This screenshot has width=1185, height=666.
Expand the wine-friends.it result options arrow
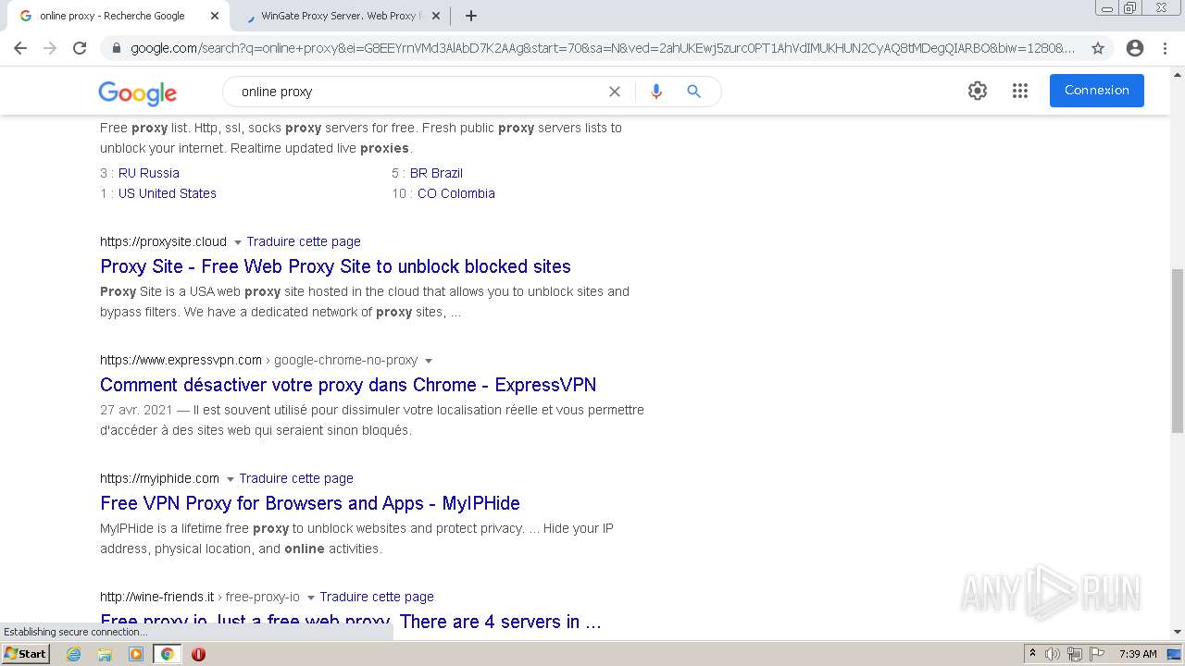[x=311, y=598]
